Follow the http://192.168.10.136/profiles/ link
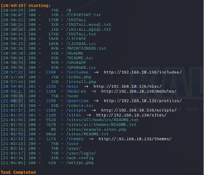Viewport: 204px width, 175px height. click(143, 101)
